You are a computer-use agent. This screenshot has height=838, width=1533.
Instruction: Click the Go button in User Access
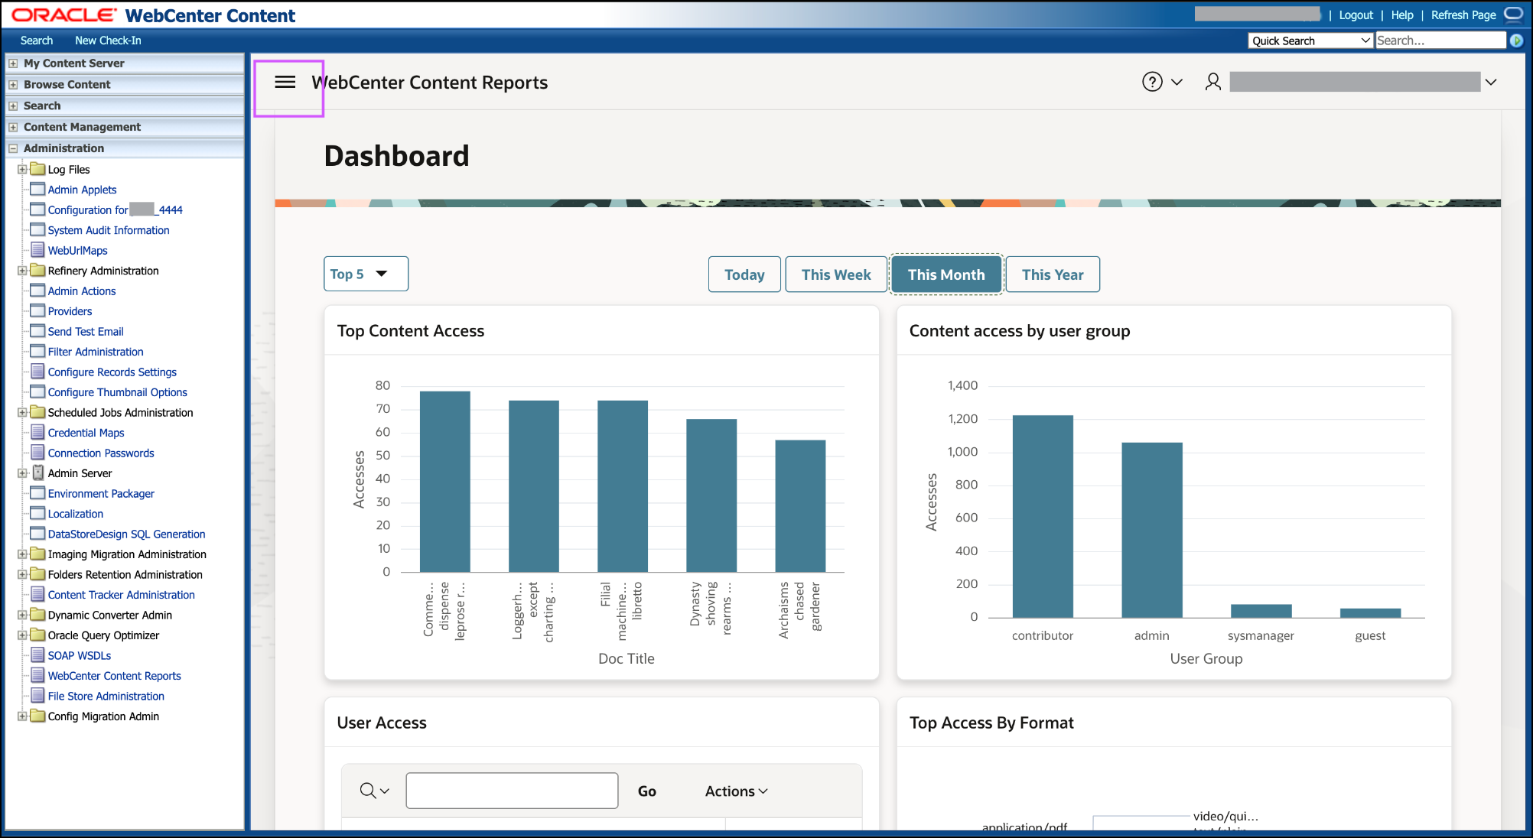tap(647, 791)
